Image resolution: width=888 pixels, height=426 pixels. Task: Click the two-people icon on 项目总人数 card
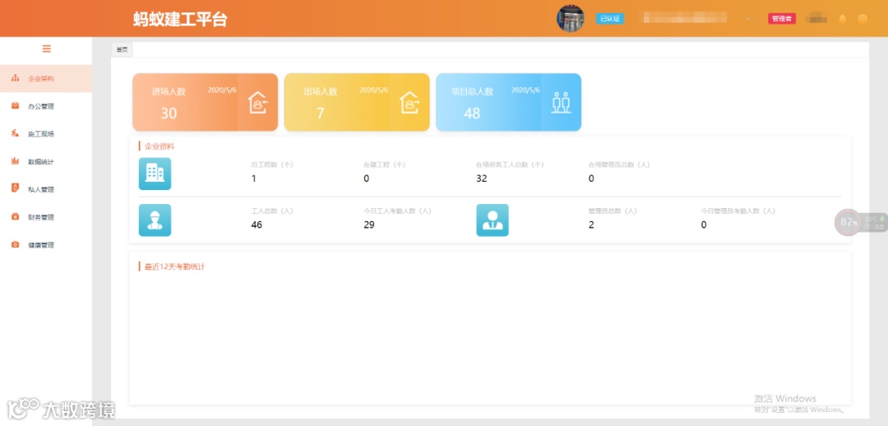click(561, 103)
